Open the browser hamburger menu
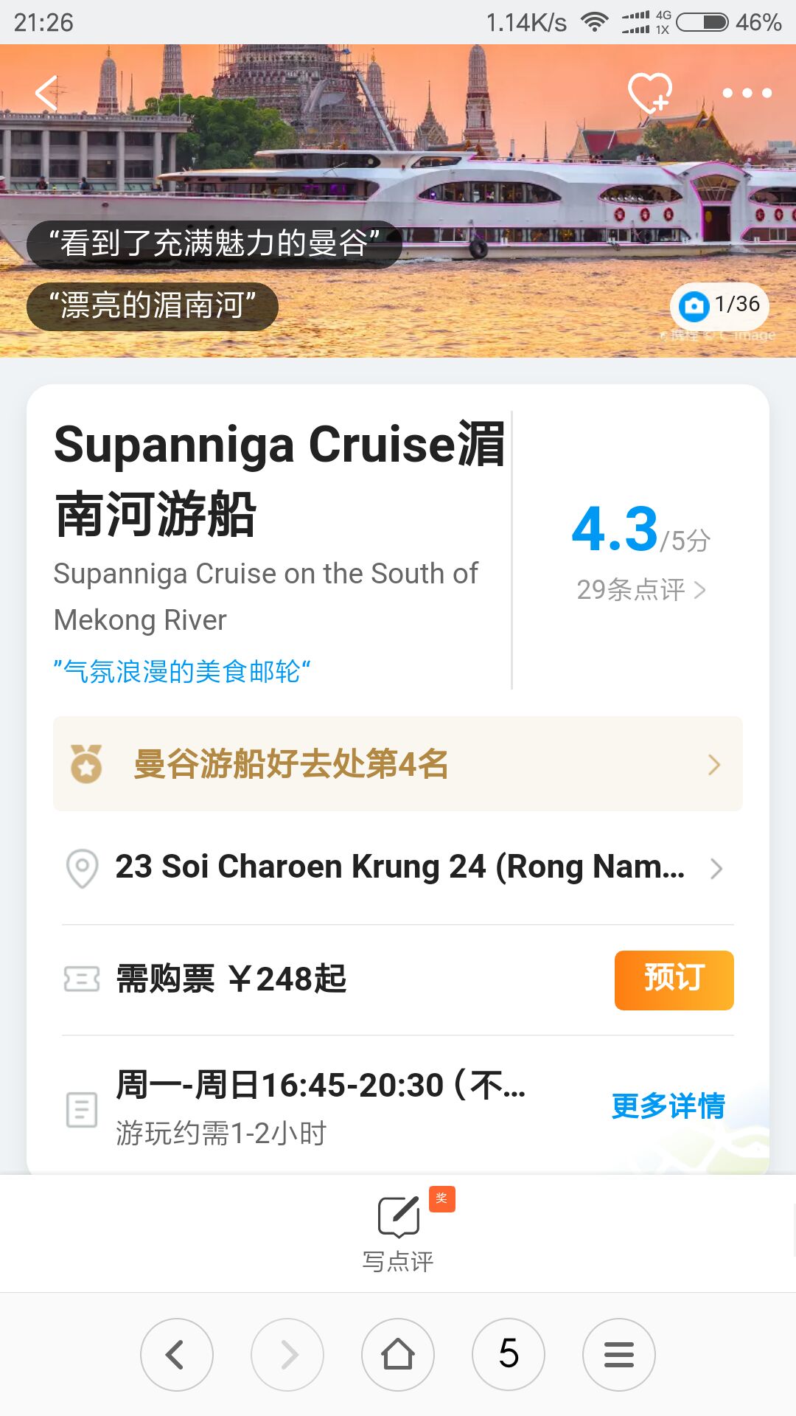 tap(619, 1355)
